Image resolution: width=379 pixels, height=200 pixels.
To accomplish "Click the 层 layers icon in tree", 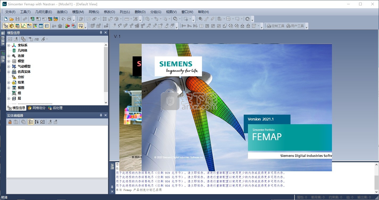I will click(14, 98).
